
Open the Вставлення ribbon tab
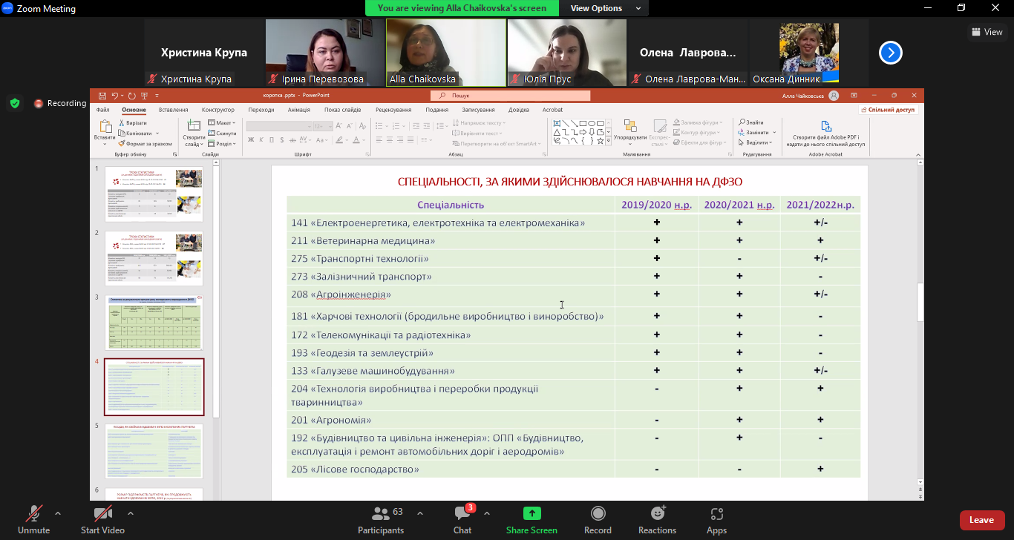point(173,110)
